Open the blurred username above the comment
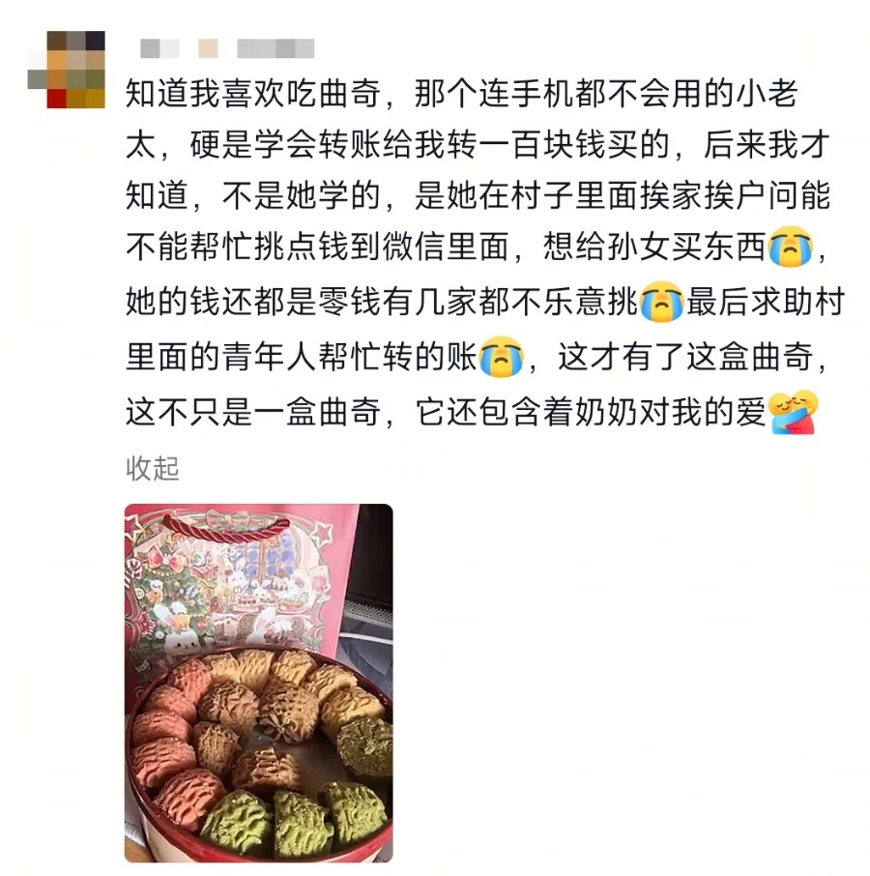This screenshot has height=876, width=870. click(x=227, y=48)
